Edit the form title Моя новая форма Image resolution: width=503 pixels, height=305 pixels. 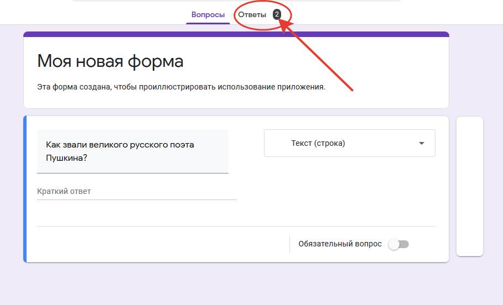(x=110, y=61)
